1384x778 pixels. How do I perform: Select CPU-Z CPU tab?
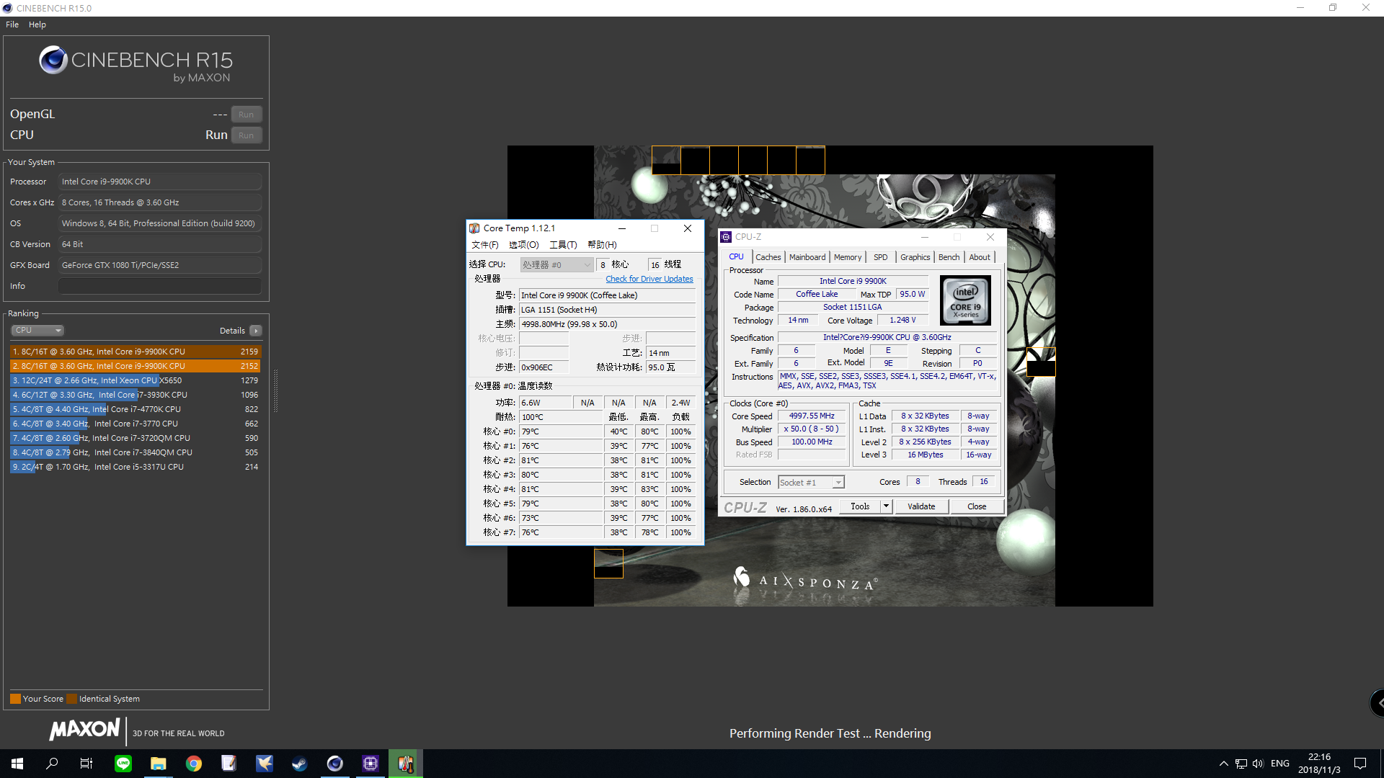pos(736,257)
